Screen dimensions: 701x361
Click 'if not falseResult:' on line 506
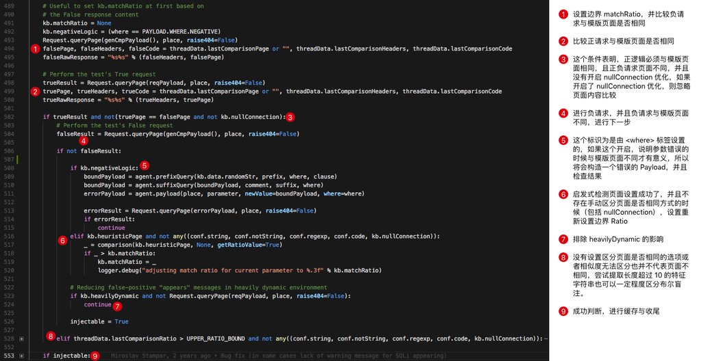pyautogui.click(x=89, y=151)
